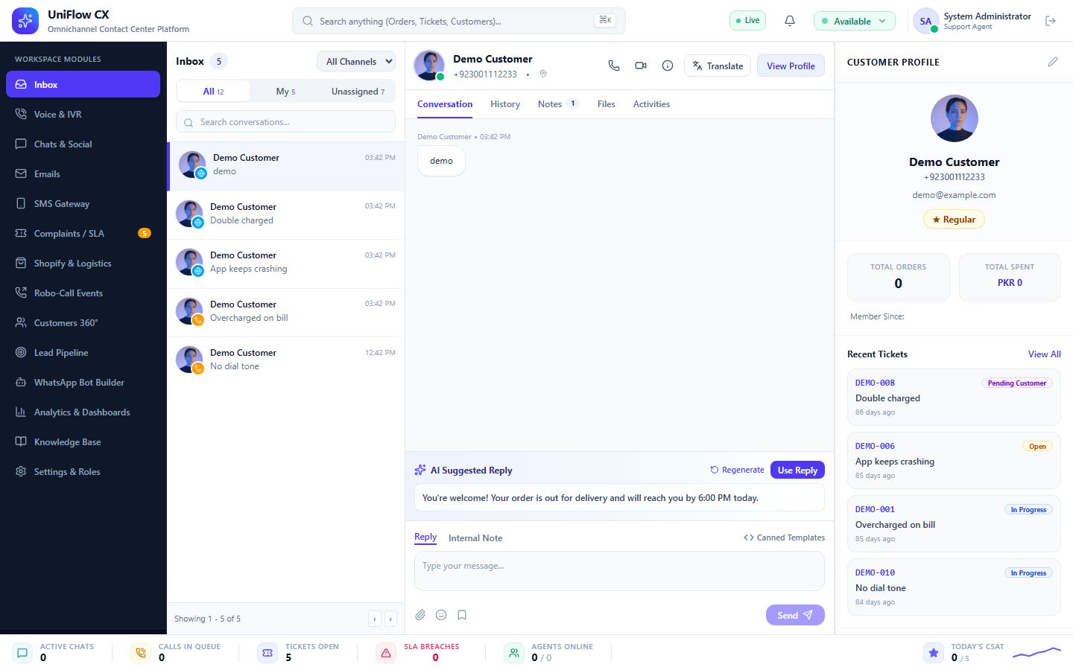
Task: Regenerate the AI suggested reply
Action: click(x=737, y=470)
